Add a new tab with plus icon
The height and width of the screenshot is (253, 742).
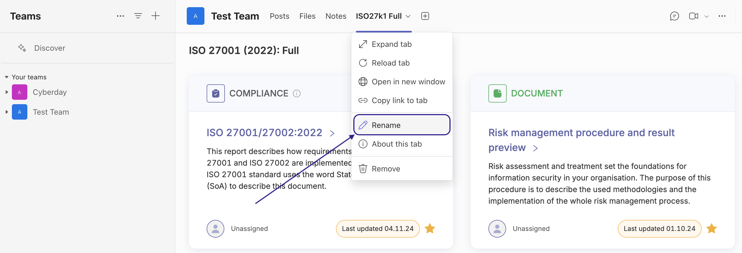click(425, 16)
